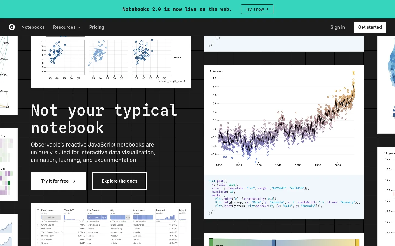
Task: Click the StateName category summary bar
Action: tap(143, 218)
